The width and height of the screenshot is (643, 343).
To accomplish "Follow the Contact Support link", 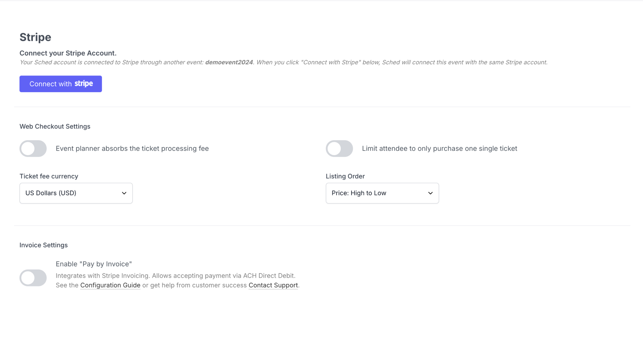I will point(273,285).
